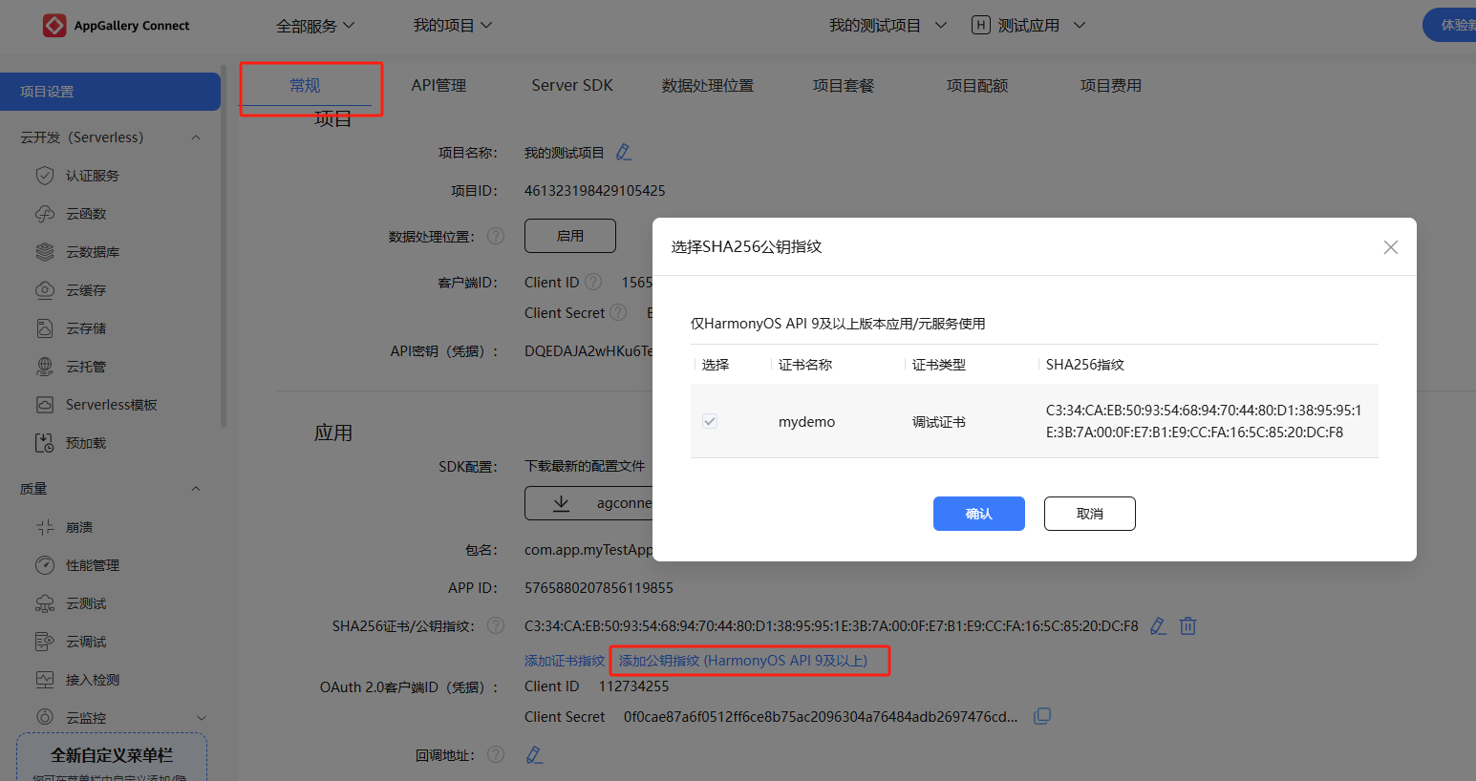Image resolution: width=1476 pixels, height=781 pixels.
Task: Click the 添加证书指纹 link
Action: (565, 661)
